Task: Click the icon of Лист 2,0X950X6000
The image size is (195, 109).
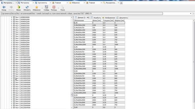Action: pos(14,36)
